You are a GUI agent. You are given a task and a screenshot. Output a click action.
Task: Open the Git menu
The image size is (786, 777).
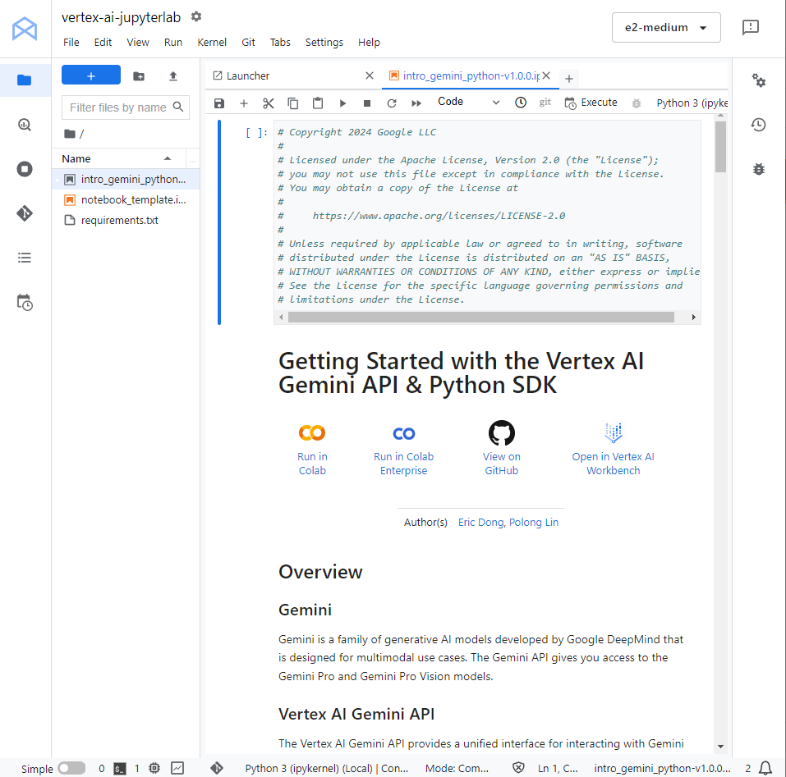coord(248,43)
